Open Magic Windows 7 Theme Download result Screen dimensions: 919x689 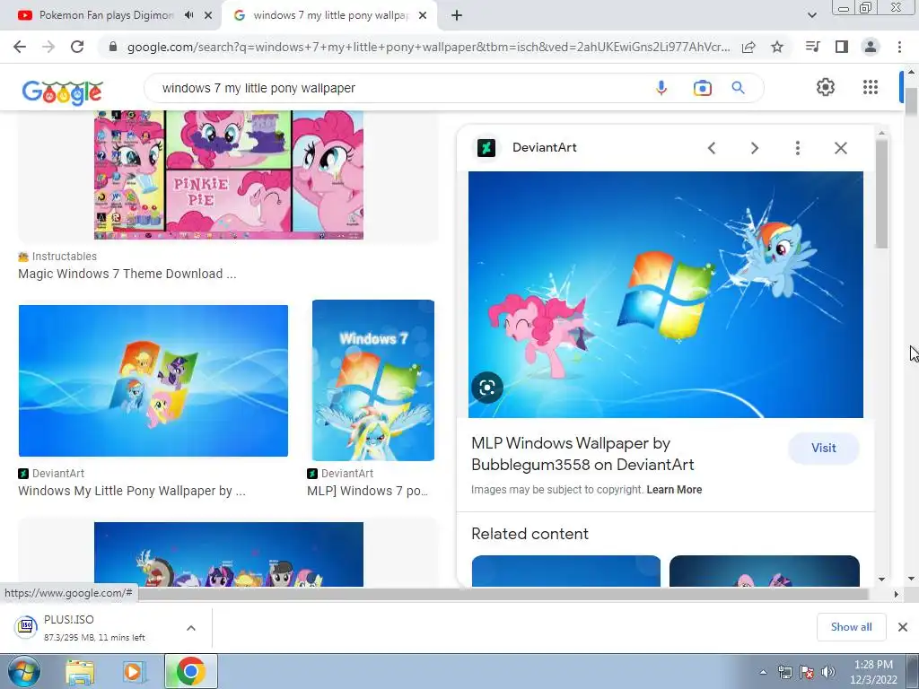pos(127,274)
